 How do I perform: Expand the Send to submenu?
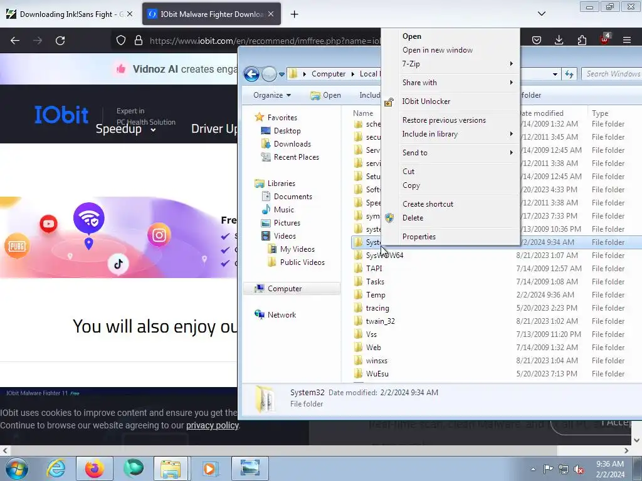click(450, 153)
